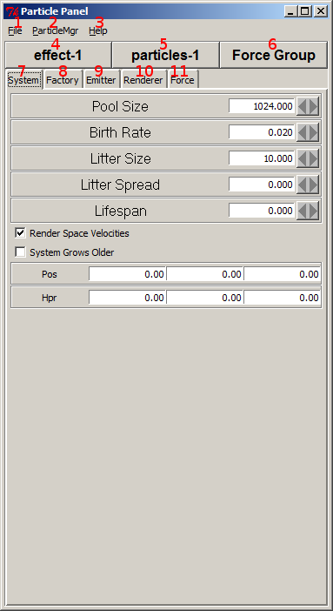Viewport: 333px width, 611px height.
Task: Switch to the Emitter tab
Action: (x=101, y=80)
